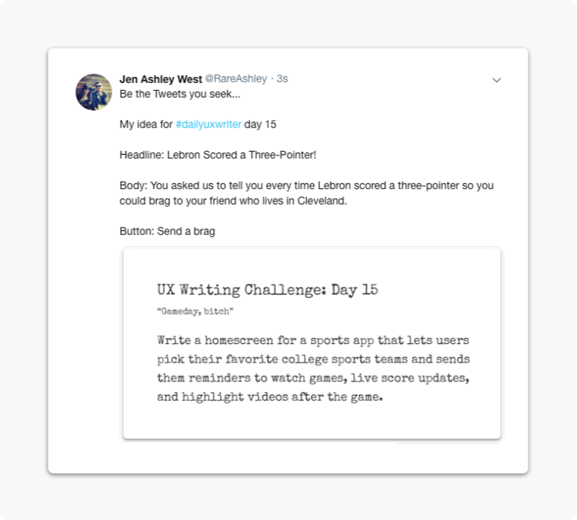The width and height of the screenshot is (577, 520).
Task: Click the 'Headline: Lebron Scored a Three-Pointer!' text
Action: [x=218, y=155]
